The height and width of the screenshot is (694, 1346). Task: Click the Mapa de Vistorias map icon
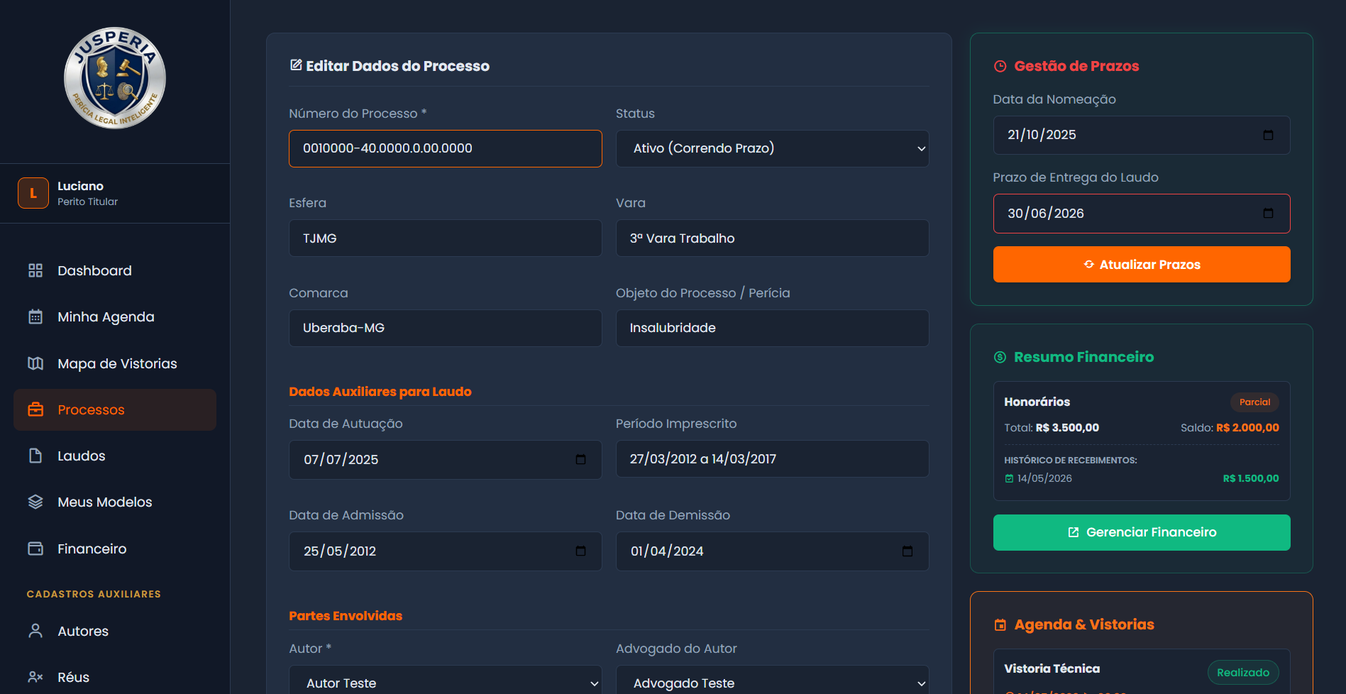pyautogui.click(x=35, y=363)
